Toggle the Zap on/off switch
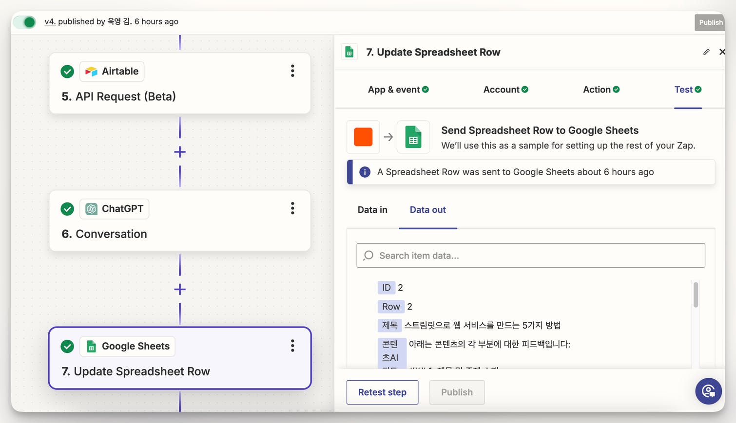The height and width of the screenshot is (423, 736). (x=25, y=22)
